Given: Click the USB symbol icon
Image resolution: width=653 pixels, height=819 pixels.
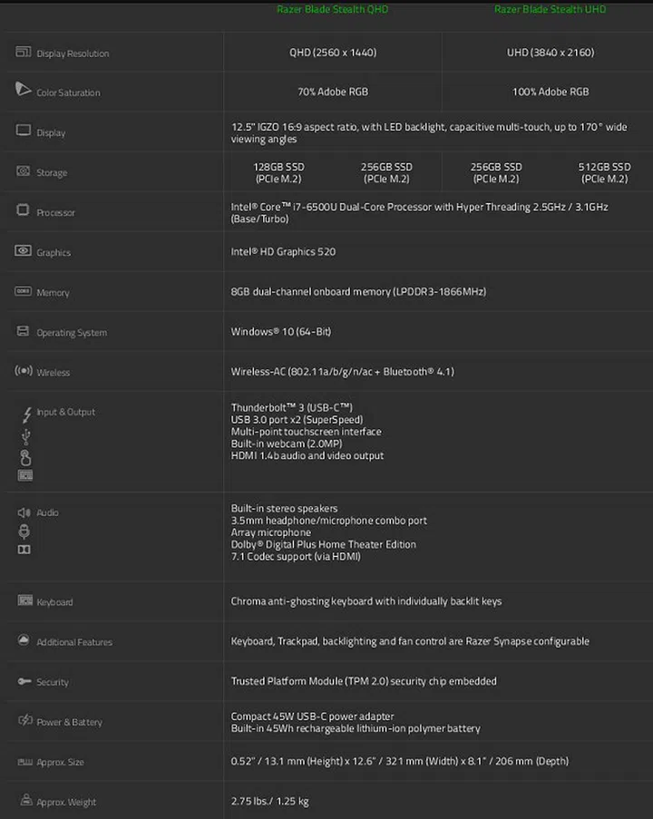Looking at the screenshot, I should 25,437.
